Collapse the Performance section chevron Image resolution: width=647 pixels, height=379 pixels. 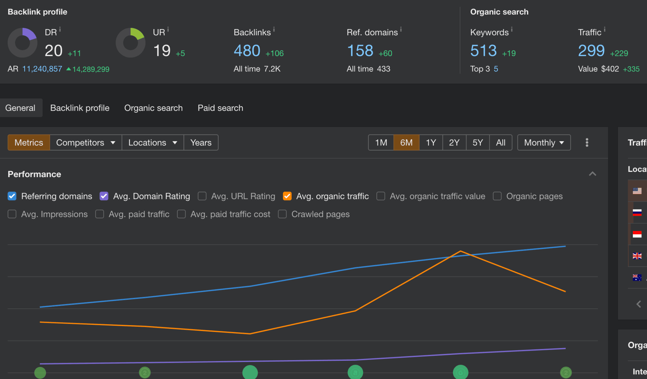(x=593, y=174)
